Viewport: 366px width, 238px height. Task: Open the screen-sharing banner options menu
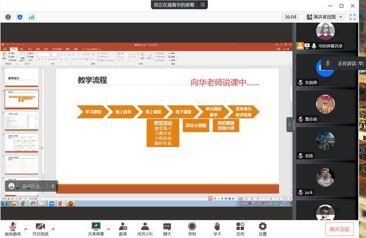tap(202, 5)
